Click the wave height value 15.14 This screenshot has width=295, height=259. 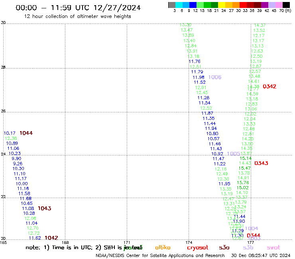[x=246, y=158]
